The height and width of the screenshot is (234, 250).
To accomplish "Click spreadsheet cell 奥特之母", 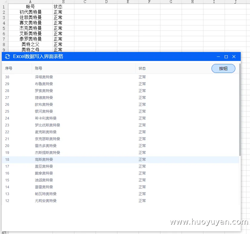I will pos(30,50).
